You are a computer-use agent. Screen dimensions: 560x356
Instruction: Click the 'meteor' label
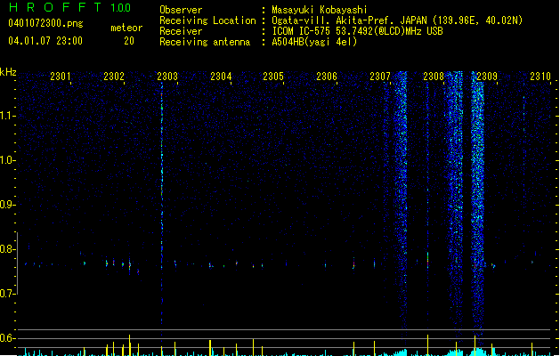pyautogui.click(x=126, y=28)
